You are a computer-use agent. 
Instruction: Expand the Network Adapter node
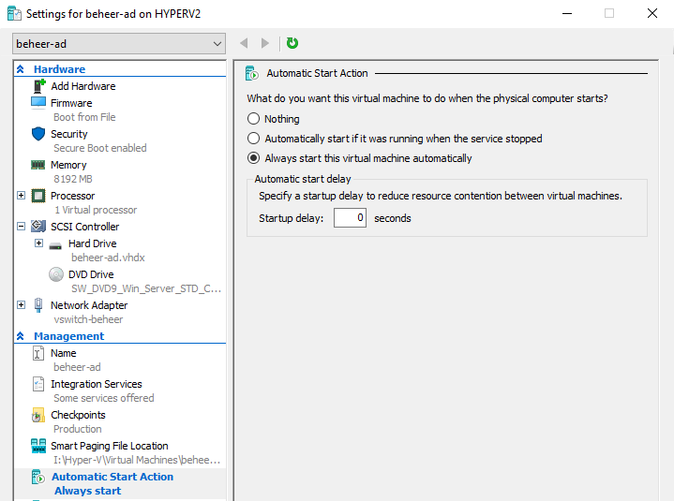21,304
